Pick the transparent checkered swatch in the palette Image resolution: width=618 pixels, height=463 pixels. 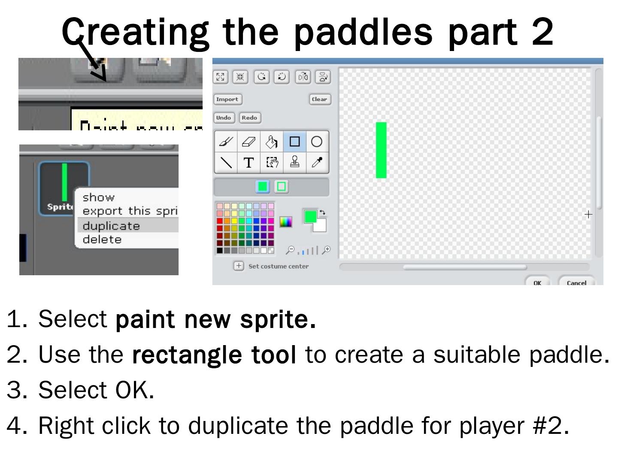tap(271, 250)
